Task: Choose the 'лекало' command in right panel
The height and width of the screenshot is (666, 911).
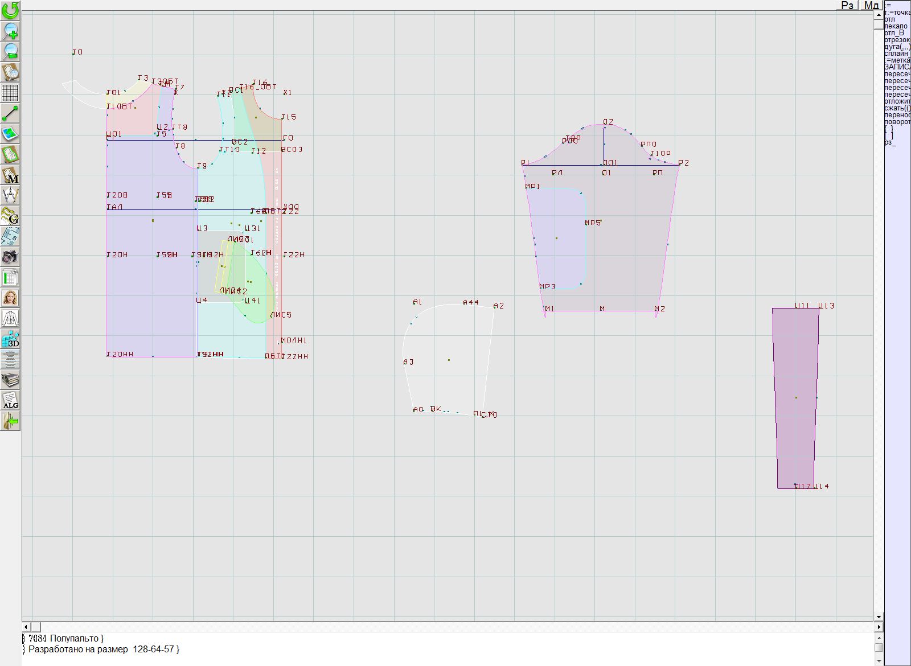Action: tap(896, 26)
